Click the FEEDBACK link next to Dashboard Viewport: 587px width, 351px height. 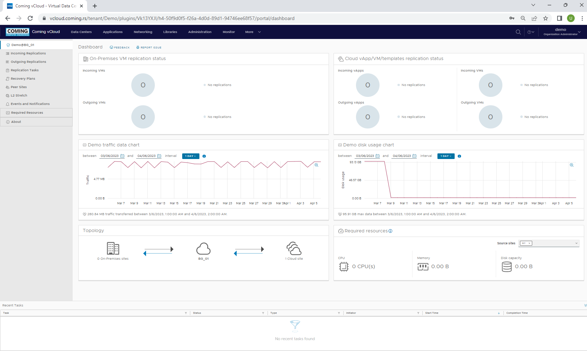(120, 47)
